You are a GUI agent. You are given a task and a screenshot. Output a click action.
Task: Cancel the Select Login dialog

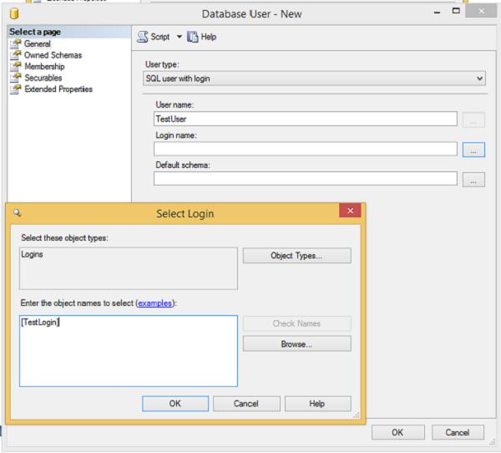pos(246,404)
